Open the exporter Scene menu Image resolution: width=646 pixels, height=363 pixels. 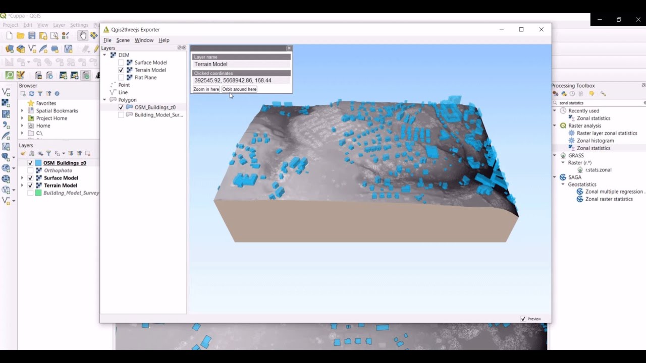click(123, 40)
